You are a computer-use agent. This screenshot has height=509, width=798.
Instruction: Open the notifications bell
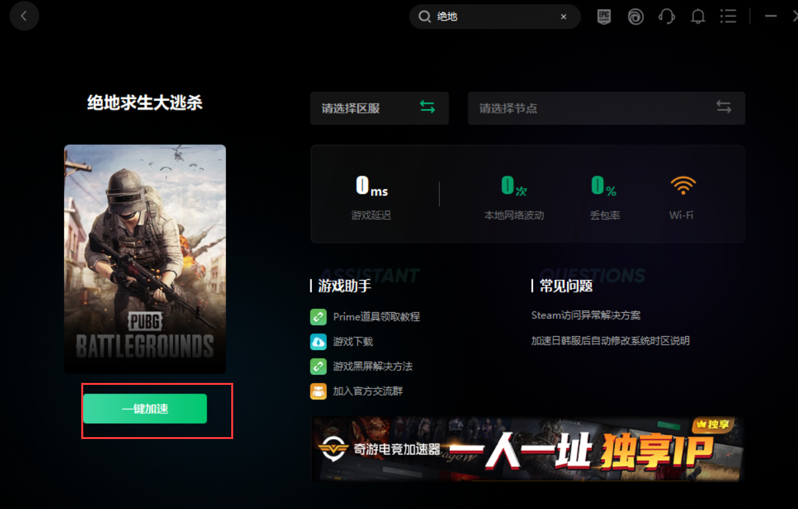coord(698,17)
